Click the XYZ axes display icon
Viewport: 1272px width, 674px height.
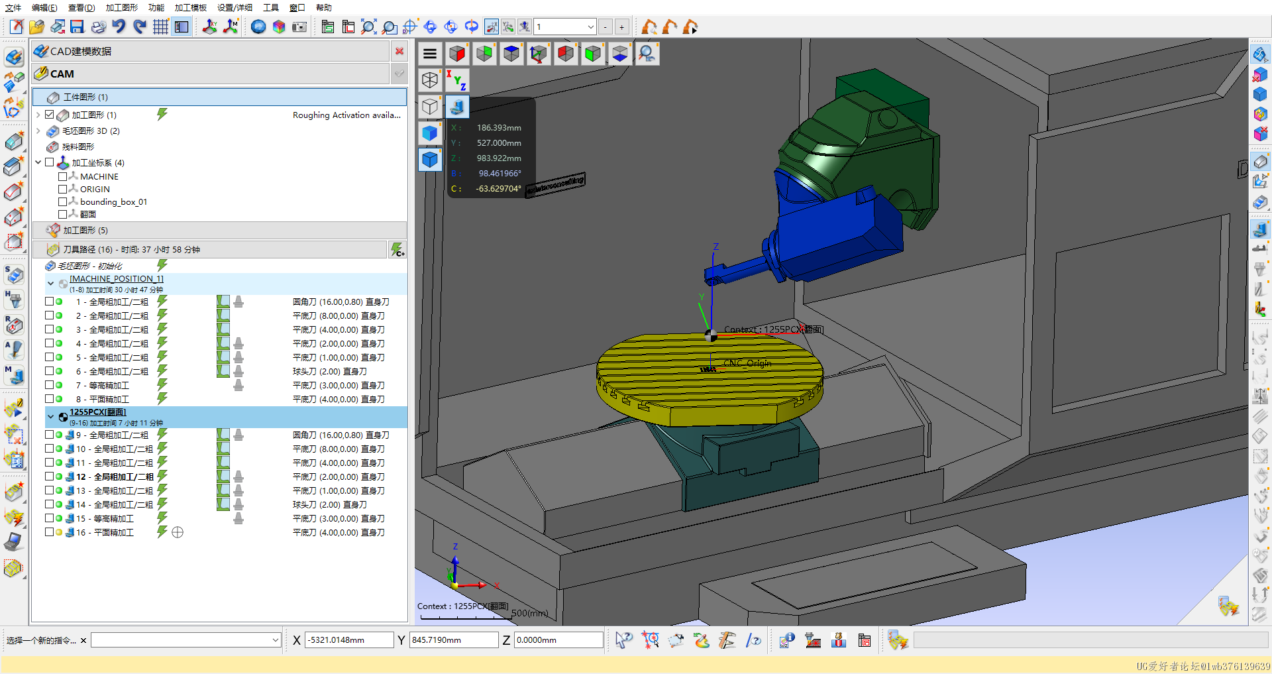(x=456, y=80)
